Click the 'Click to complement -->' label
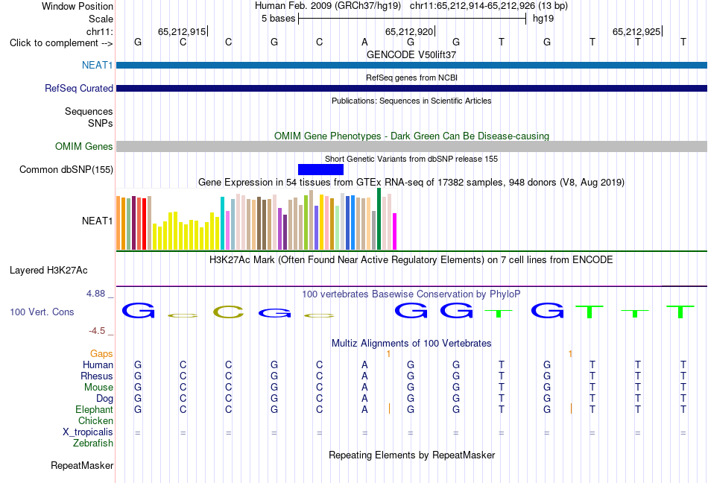 pos(61,43)
